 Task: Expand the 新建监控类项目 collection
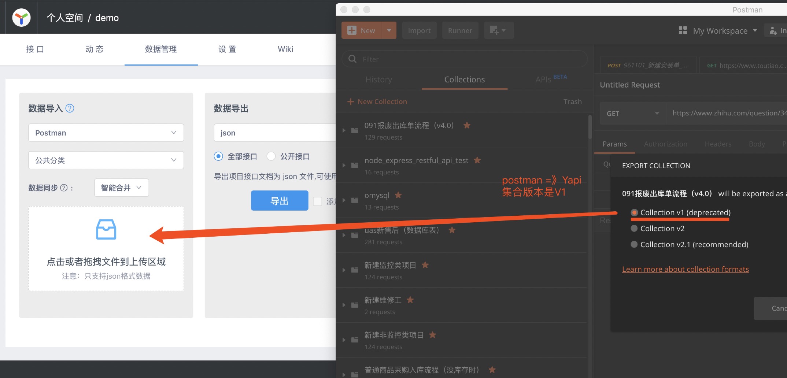(344, 270)
